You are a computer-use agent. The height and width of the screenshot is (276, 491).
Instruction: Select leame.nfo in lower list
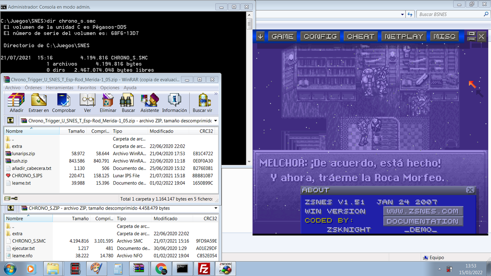[111, 255]
